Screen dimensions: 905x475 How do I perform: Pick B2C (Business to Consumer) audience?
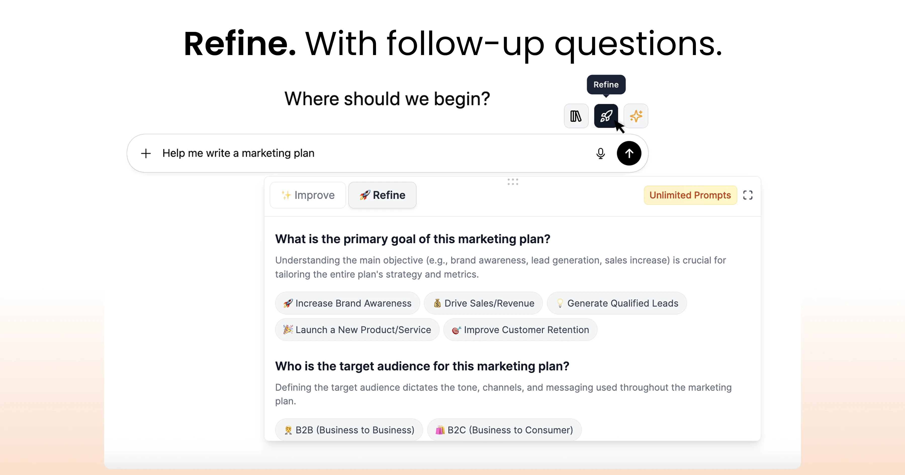504,430
